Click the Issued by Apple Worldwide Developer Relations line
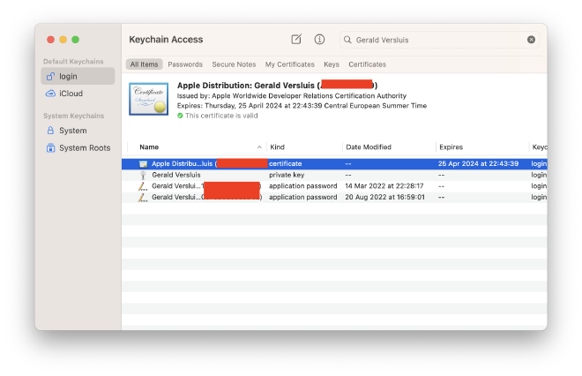 [291, 96]
